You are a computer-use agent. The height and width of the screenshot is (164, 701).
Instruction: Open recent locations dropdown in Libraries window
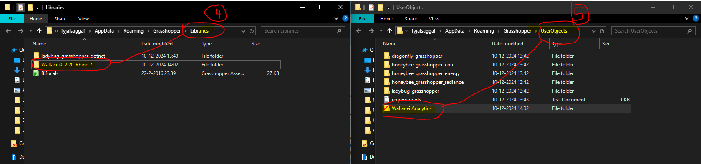click(30, 31)
